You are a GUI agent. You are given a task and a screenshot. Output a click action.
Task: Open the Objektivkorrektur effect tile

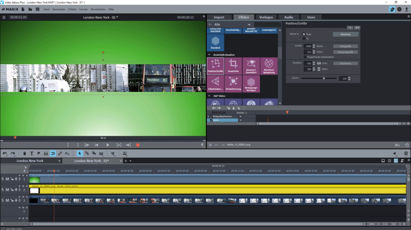click(216, 83)
